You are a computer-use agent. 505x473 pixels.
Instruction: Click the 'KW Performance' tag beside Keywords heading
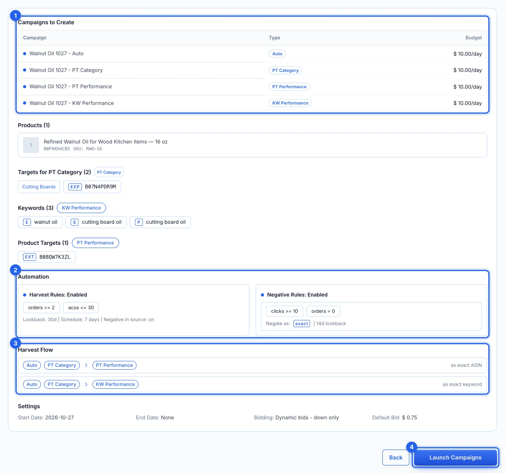tap(81, 208)
